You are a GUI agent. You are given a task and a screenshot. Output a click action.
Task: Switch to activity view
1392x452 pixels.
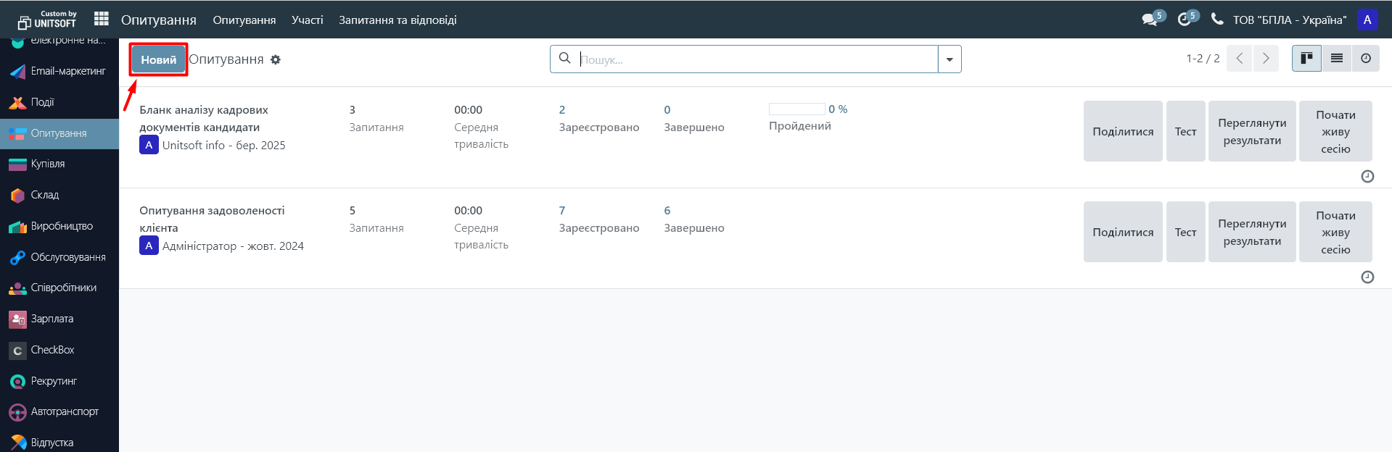click(1366, 59)
